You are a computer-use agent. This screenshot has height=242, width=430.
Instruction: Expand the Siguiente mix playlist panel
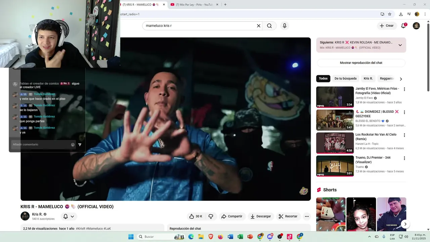[x=400, y=45]
